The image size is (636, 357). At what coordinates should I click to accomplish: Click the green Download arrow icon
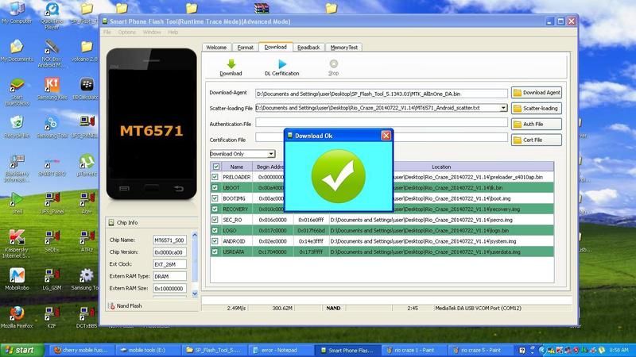click(x=231, y=64)
